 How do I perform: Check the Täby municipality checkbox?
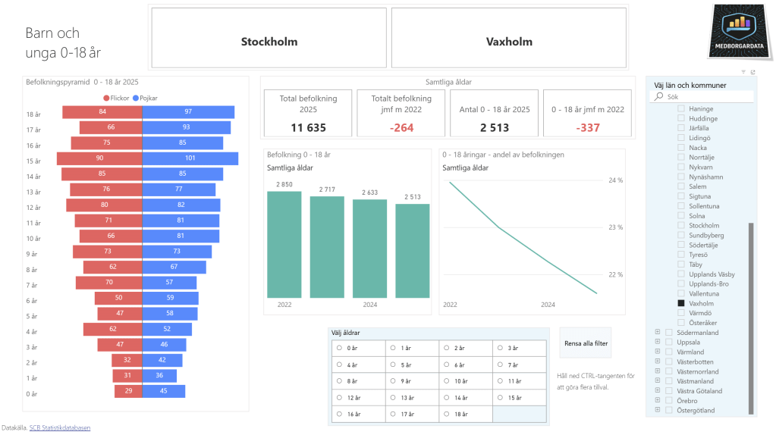click(680, 264)
